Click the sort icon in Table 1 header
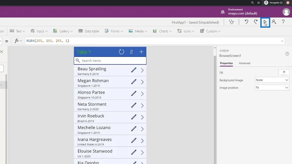292x164 pixels. point(131,52)
